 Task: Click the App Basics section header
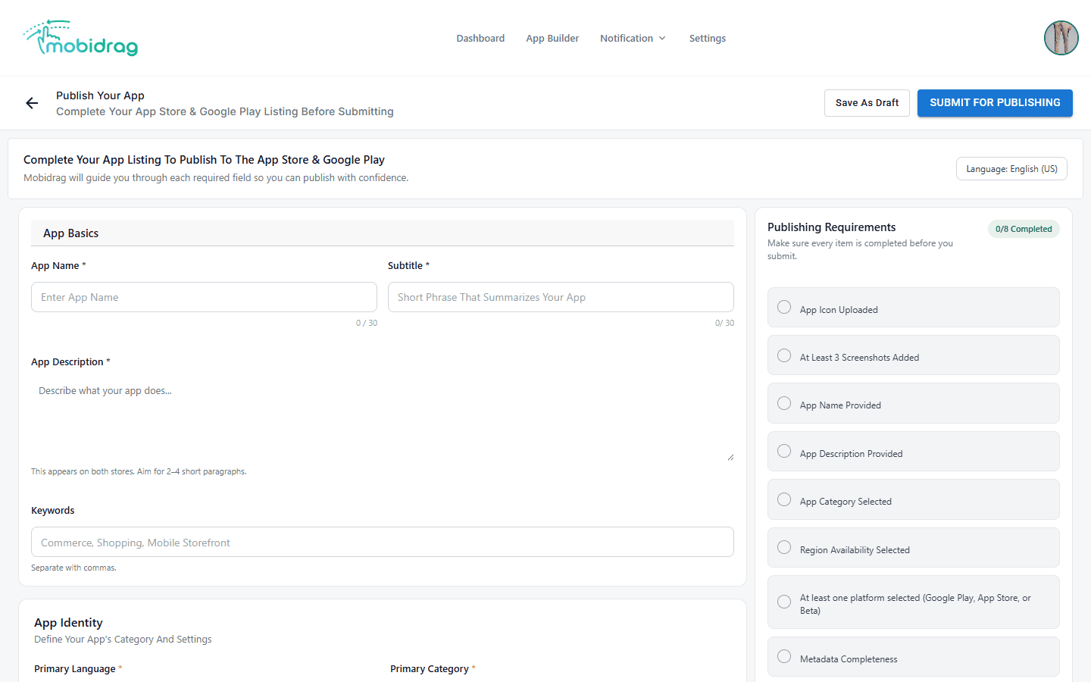[383, 233]
